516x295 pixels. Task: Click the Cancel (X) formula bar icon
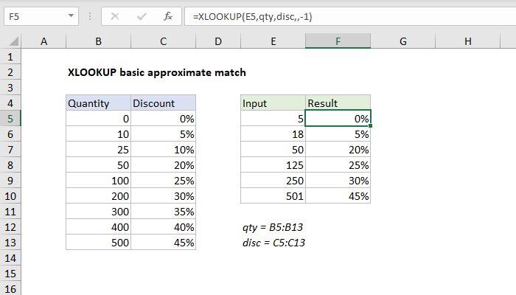point(115,16)
